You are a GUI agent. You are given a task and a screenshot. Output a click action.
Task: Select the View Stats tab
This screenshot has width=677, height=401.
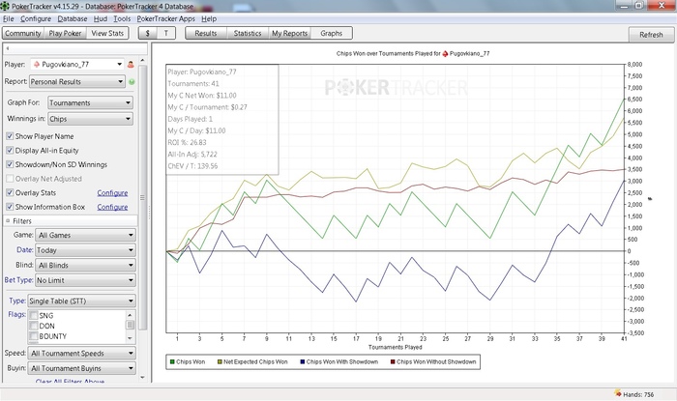(x=107, y=33)
